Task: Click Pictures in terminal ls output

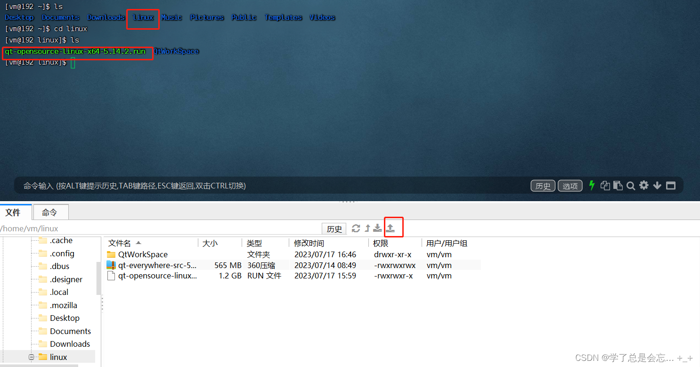Action: tap(207, 17)
